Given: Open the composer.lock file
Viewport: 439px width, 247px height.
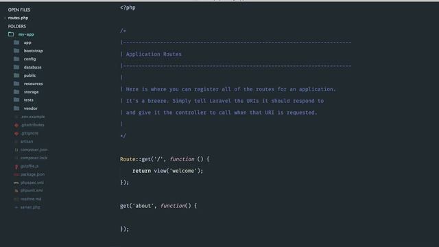Looking at the screenshot, I should coord(34,158).
